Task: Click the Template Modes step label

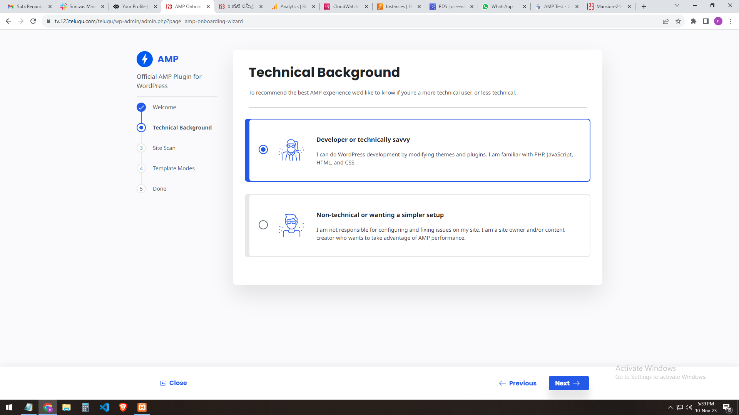Action: pyautogui.click(x=174, y=168)
